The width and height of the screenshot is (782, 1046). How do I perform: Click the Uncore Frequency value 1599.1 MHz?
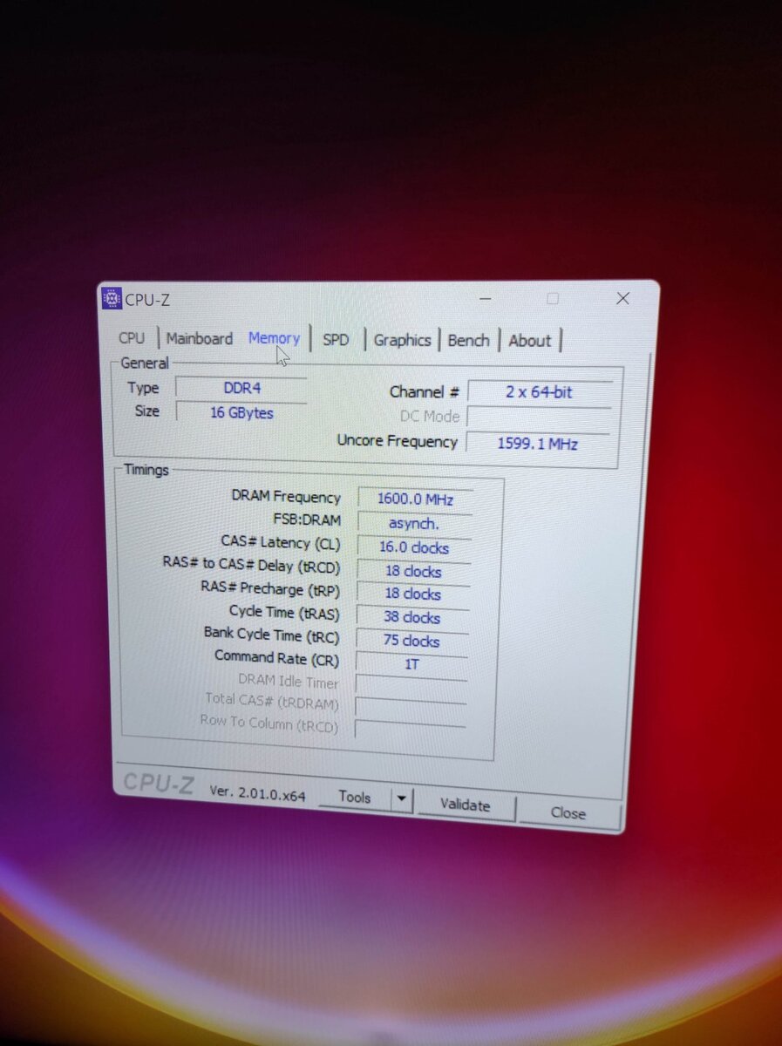point(537,443)
